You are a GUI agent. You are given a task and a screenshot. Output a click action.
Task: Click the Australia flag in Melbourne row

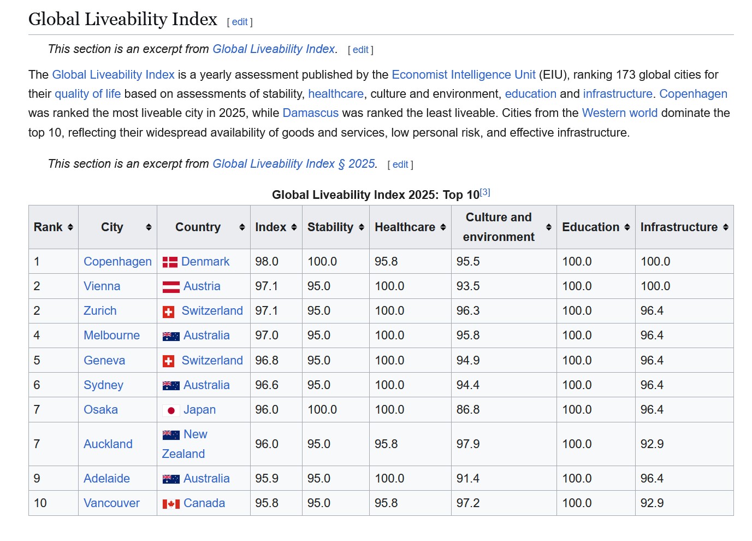click(x=171, y=336)
